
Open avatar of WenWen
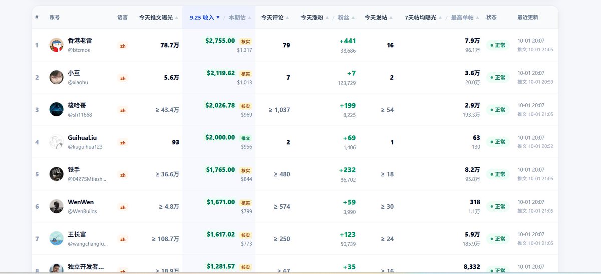coord(56,206)
